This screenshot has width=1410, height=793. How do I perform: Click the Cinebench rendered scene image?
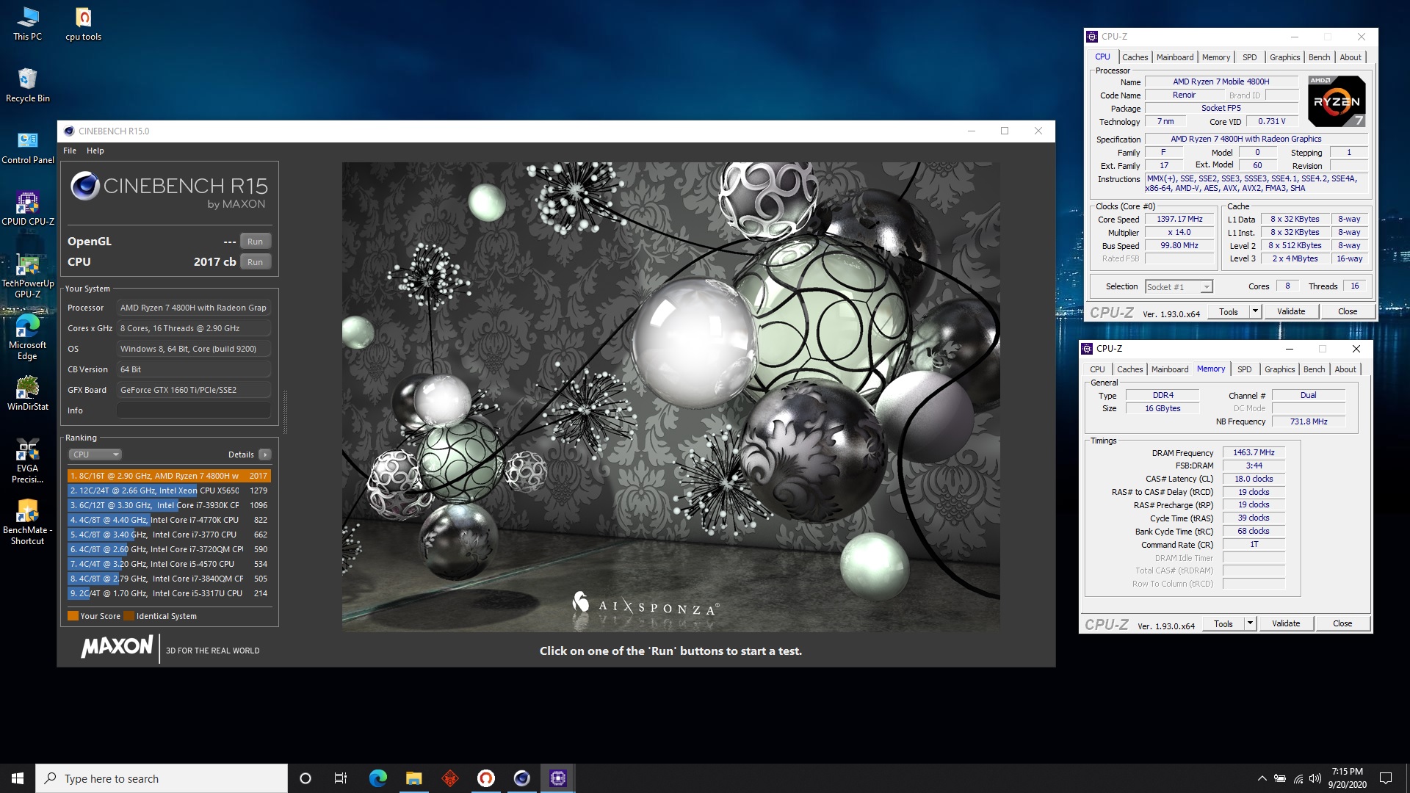point(670,396)
